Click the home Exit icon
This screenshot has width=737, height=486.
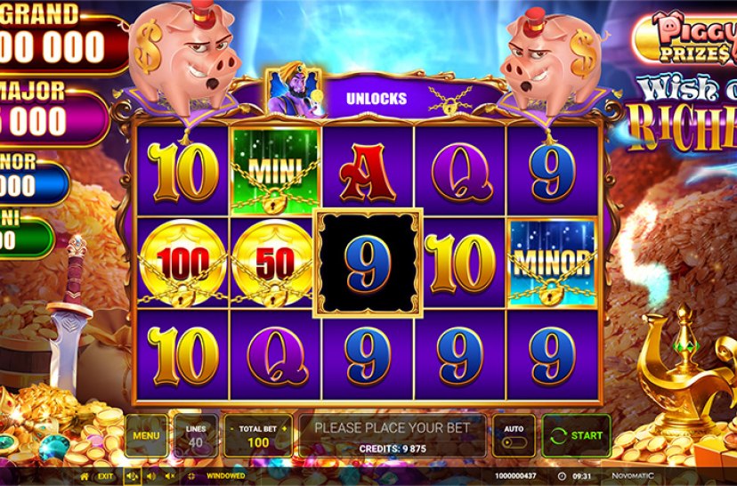(85, 476)
